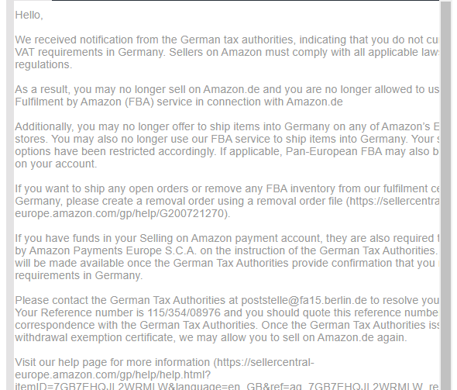The width and height of the screenshot is (457, 390).
Task: Click the itemID=7GB7EHQJL2WRMLW URL line
Action: pos(227,386)
